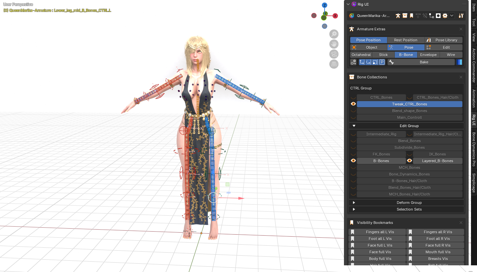
Task: Toggle the rotation arc button beside Bake row
Action: [x=368, y=62]
